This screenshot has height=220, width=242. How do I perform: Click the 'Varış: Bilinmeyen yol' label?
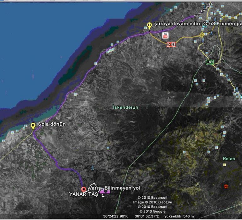114,188
